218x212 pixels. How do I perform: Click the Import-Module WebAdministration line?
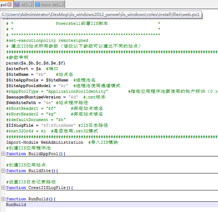(62, 142)
